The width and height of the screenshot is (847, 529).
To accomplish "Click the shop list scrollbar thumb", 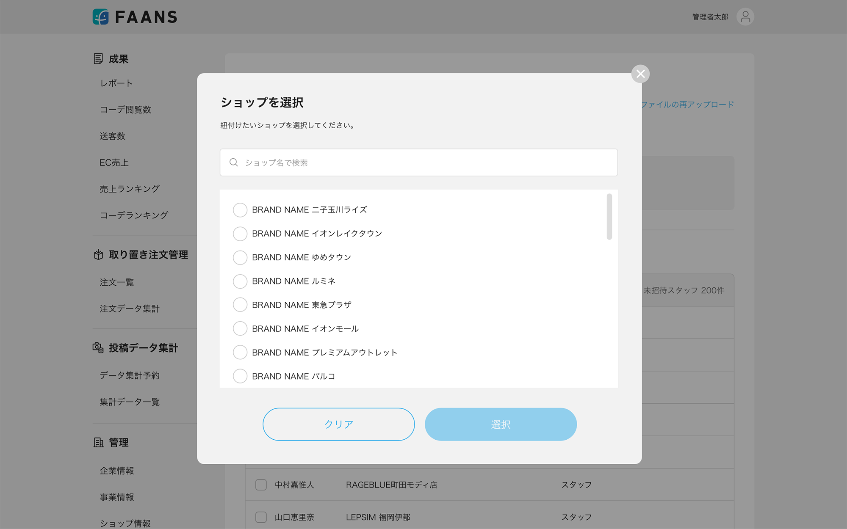I will [609, 217].
